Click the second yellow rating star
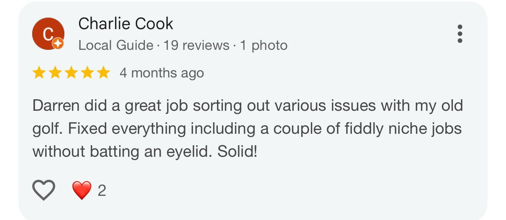 [x=55, y=72]
